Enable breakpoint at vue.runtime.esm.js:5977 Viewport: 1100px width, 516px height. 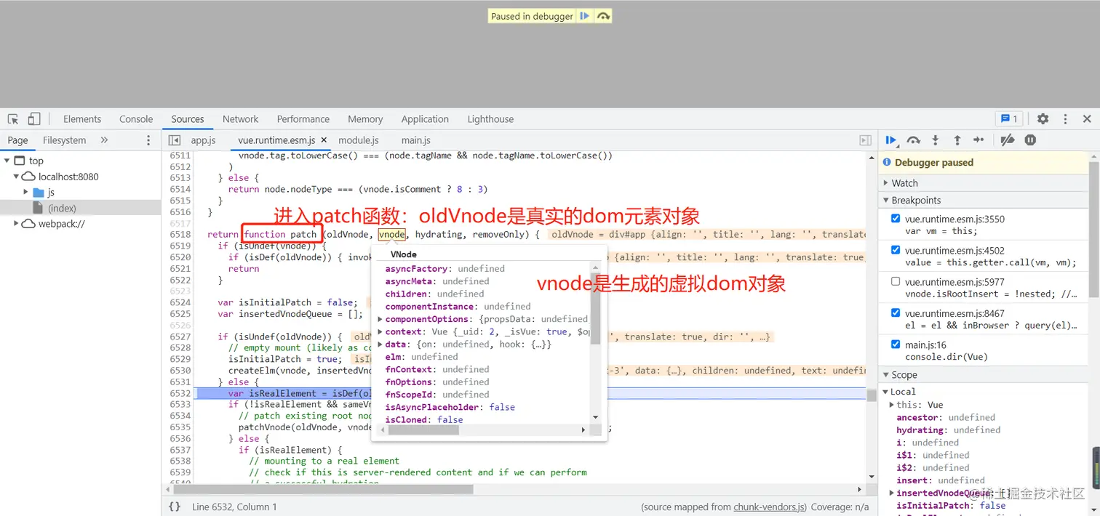tap(896, 281)
